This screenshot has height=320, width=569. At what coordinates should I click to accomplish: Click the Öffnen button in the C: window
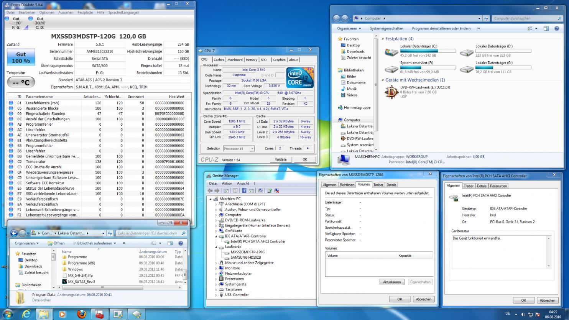[56, 243]
